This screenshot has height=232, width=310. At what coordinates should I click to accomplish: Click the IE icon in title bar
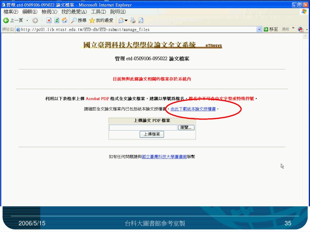[x=3, y=5]
